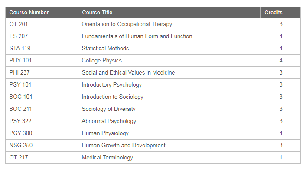This screenshot has height=169, width=303.
Task: Select the PSY 322 course number
Action: tap(20, 121)
